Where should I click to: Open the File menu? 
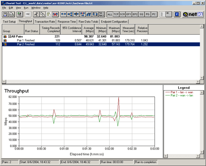click(4, 8)
